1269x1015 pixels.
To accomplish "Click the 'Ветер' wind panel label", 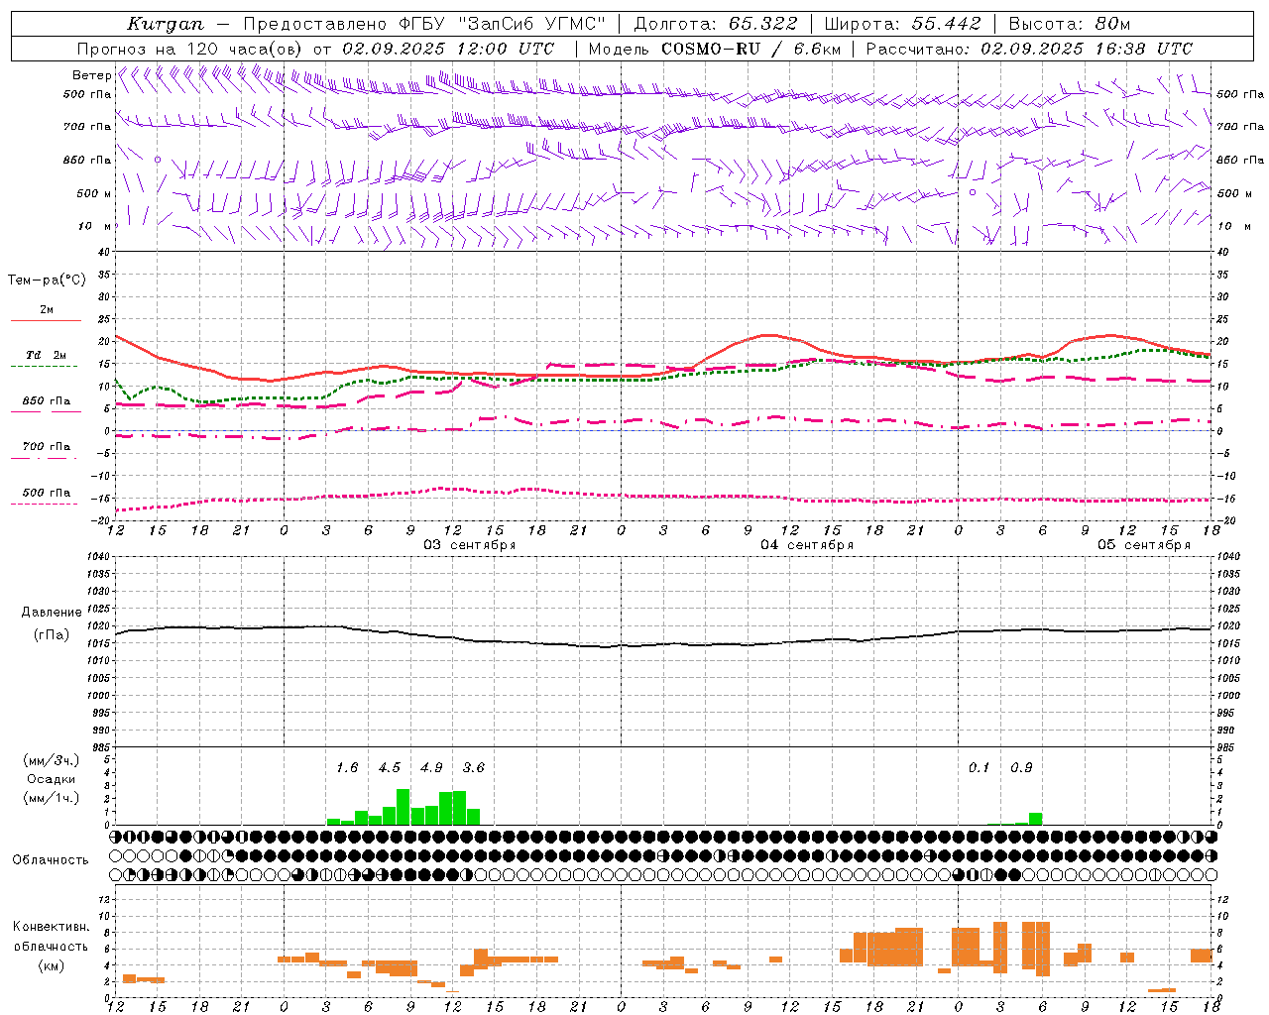I will point(91,75).
